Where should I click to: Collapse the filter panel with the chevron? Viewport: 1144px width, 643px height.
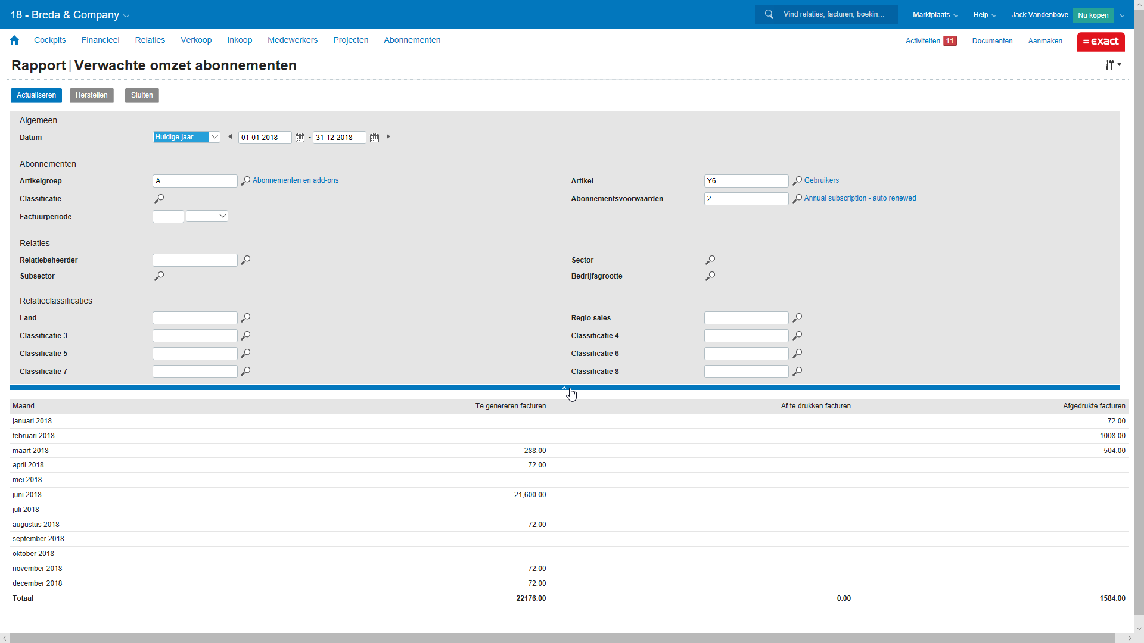[564, 388]
